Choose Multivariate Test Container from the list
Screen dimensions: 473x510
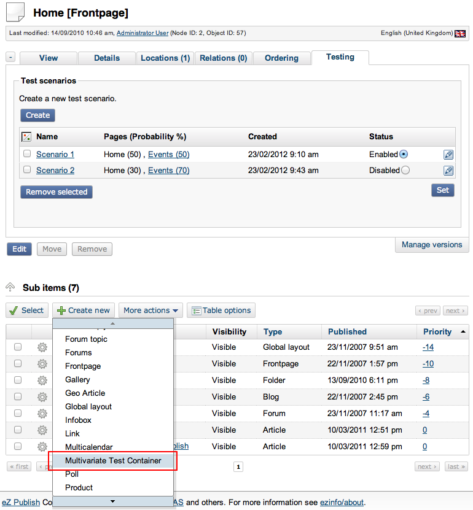tap(113, 460)
